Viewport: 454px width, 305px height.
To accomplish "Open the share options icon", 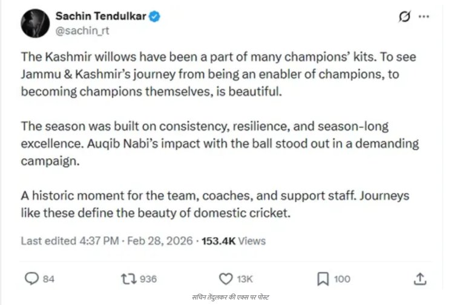I will (419, 278).
